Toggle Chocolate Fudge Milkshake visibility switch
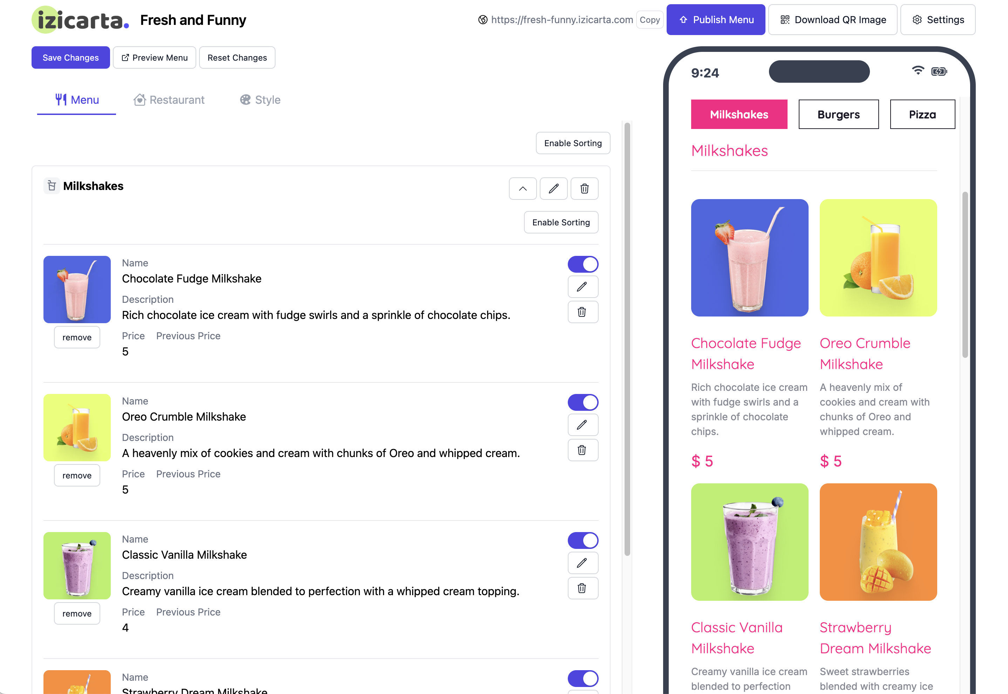This screenshot has width=1008, height=694. (583, 264)
